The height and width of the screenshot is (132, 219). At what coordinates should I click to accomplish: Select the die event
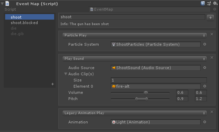point(30,28)
